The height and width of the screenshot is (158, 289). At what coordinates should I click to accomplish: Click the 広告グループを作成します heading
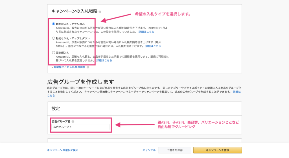tap(80, 82)
